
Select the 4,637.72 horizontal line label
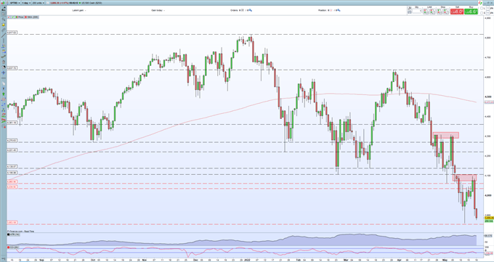click(12, 68)
